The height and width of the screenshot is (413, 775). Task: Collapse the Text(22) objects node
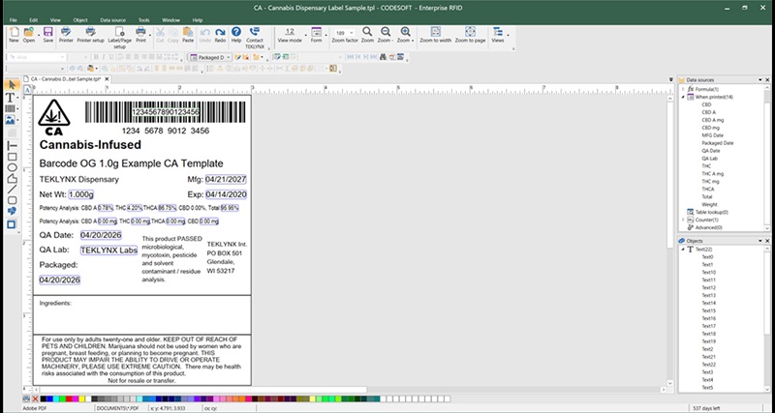point(684,250)
